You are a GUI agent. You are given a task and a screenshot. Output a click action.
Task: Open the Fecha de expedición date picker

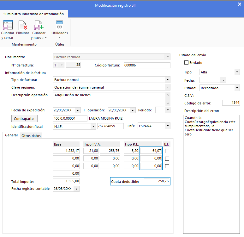78,110
